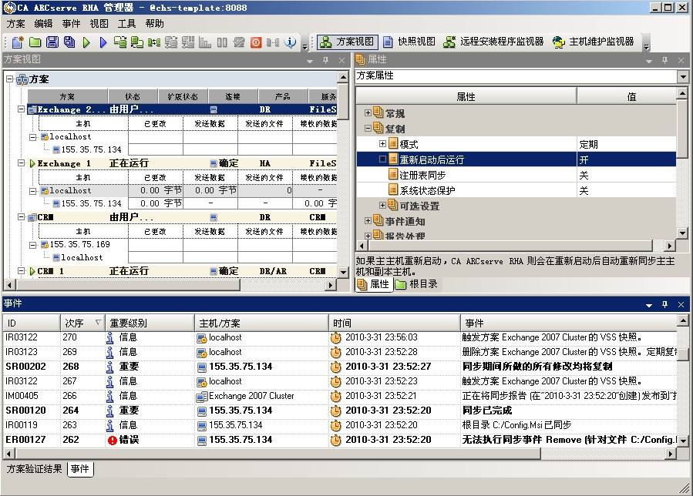Collapse the Exchange 2 scenario node
This screenshot has height=496, width=693.
[x=21, y=109]
